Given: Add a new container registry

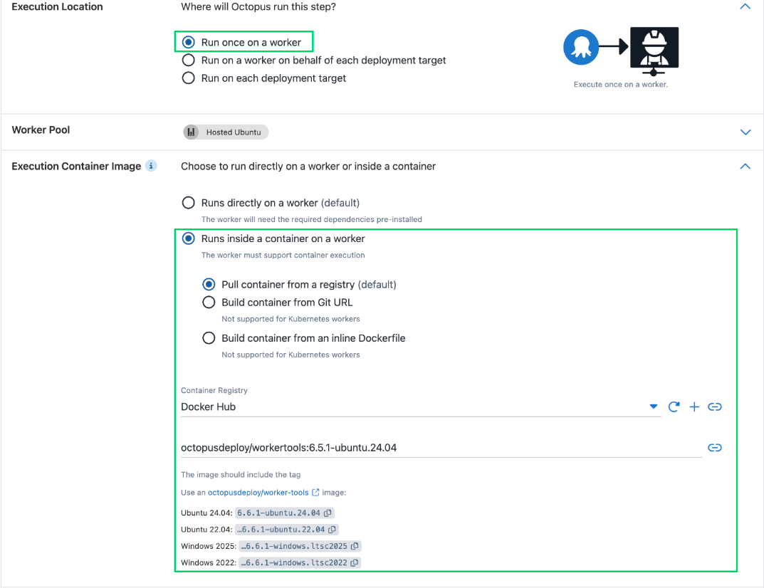Looking at the screenshot, I should coord(694,406).
